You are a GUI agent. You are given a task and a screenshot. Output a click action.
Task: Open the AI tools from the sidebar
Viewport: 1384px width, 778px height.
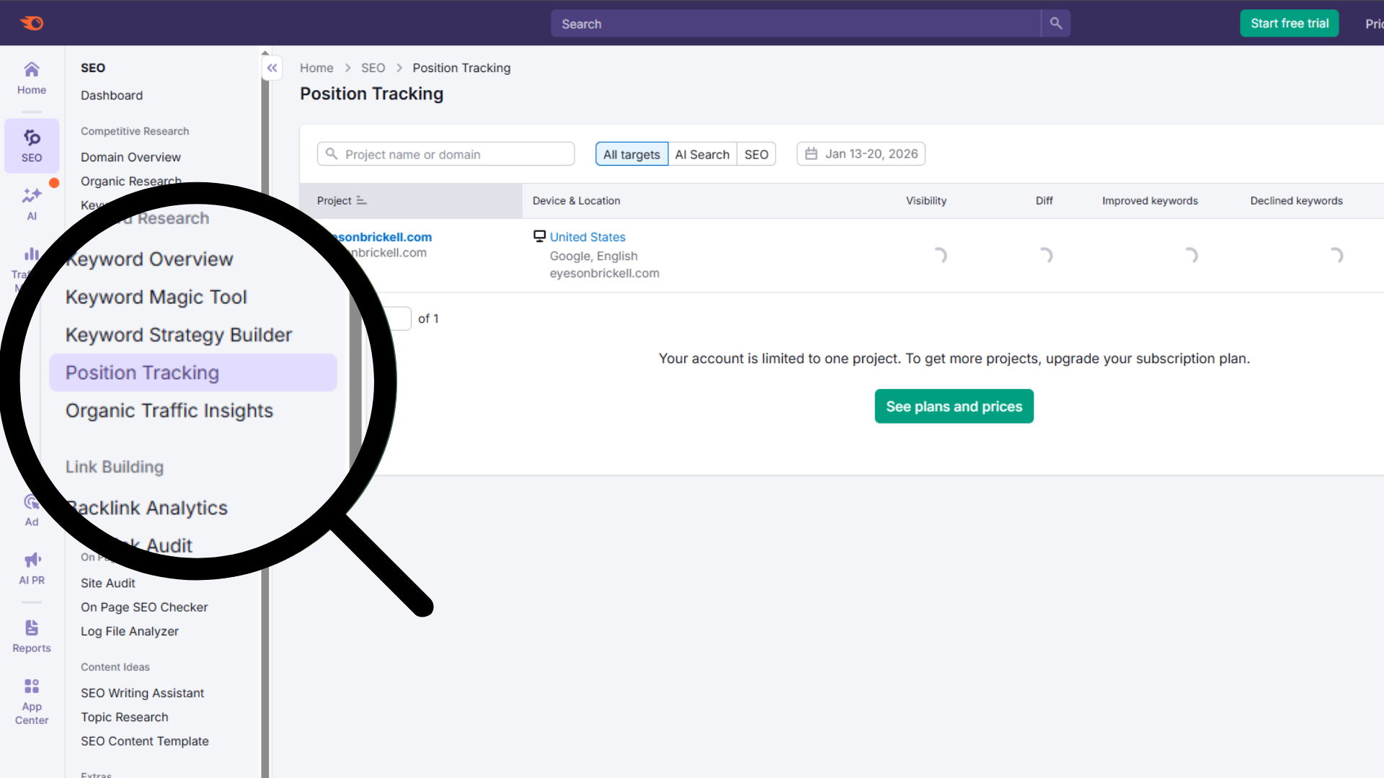[31, 204]
